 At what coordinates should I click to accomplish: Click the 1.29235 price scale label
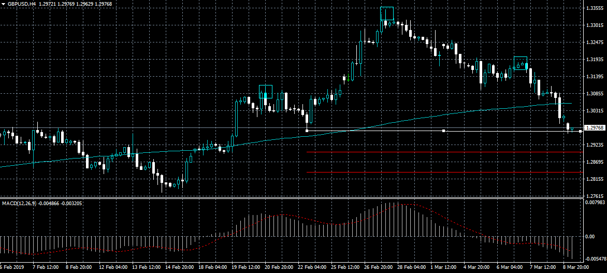click(595, 145)
